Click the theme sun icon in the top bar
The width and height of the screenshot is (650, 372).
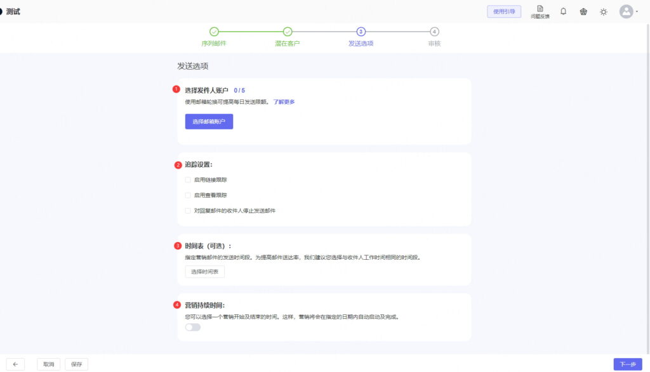(x=604, y=11)
